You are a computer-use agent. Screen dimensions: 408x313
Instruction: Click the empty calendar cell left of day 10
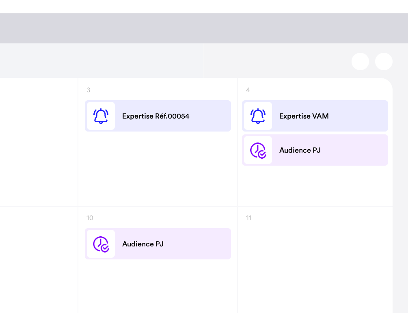click(39, 260)
